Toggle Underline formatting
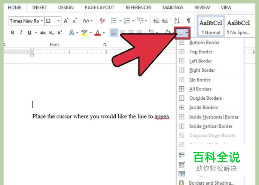This screenshot has height=185, width=259. pos(30,33)
